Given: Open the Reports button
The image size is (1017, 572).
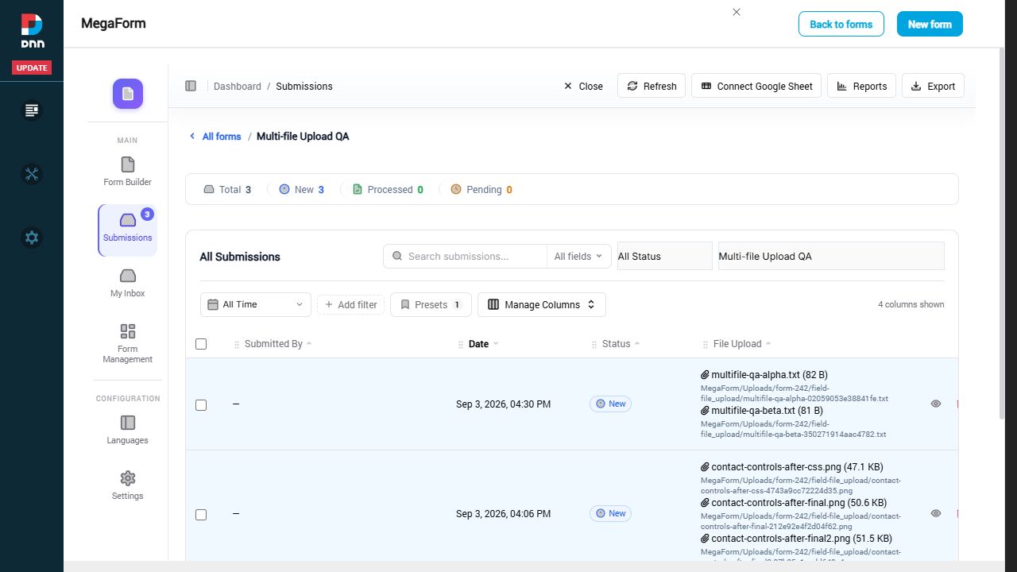Looking at the screenshot, I should [x=862, y=86].
